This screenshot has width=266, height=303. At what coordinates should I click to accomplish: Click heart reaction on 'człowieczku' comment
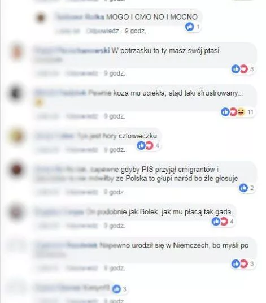(149, 145)
